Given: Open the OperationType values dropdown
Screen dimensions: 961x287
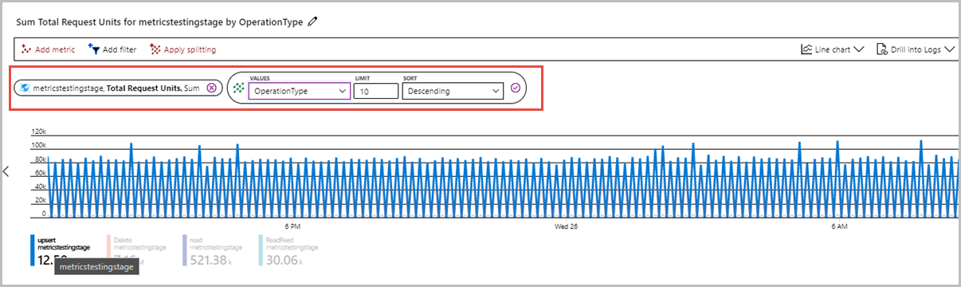Looking at the screenshot, I should [x=299, y=91].
